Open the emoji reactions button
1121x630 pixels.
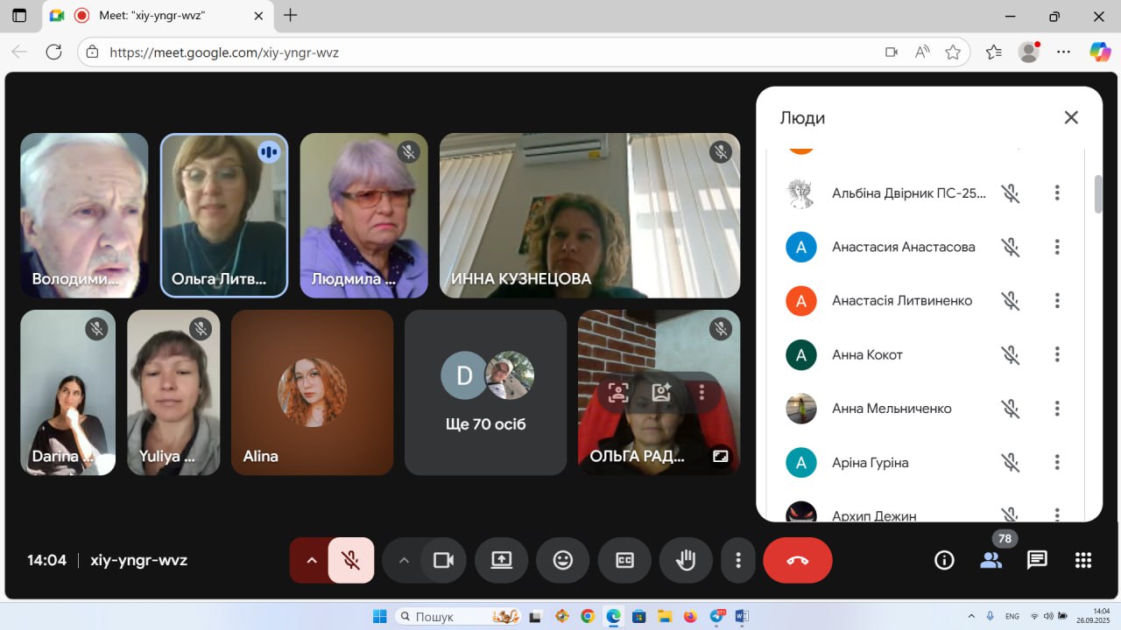(x=563, y=560)
